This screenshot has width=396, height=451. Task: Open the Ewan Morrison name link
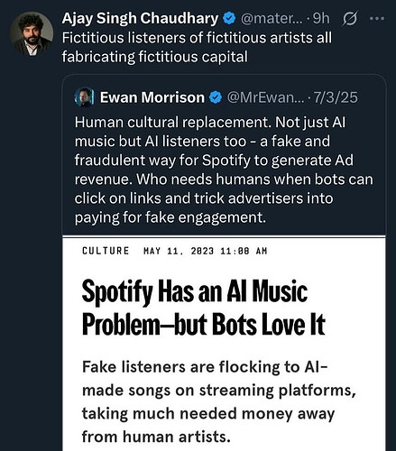pyautogui.click(x=152, y=97)
